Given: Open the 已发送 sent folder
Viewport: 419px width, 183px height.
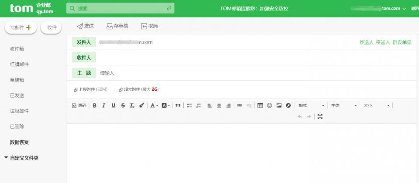Looking at the screenshot, I should [x=17, y=95].
